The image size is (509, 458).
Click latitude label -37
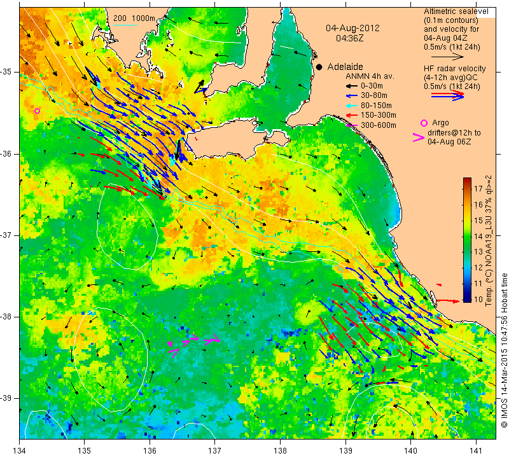[6, 235]
